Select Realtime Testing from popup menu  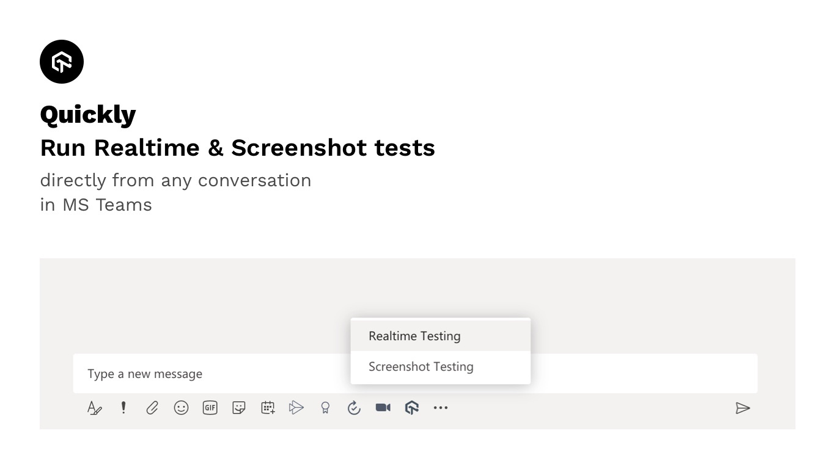click(x=414, y=336)
